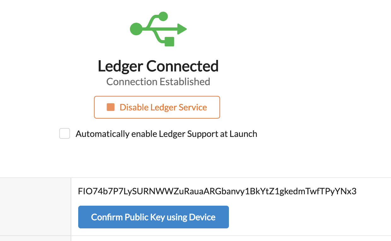Click the word 'Launch' in checkbox label
This screenshot has width=391, height=241.
243,134
